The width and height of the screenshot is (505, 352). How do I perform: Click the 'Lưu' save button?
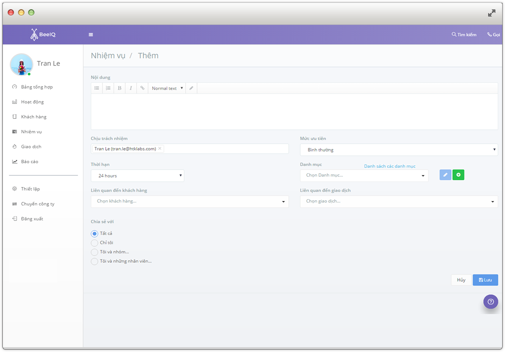tap(485, 280)
